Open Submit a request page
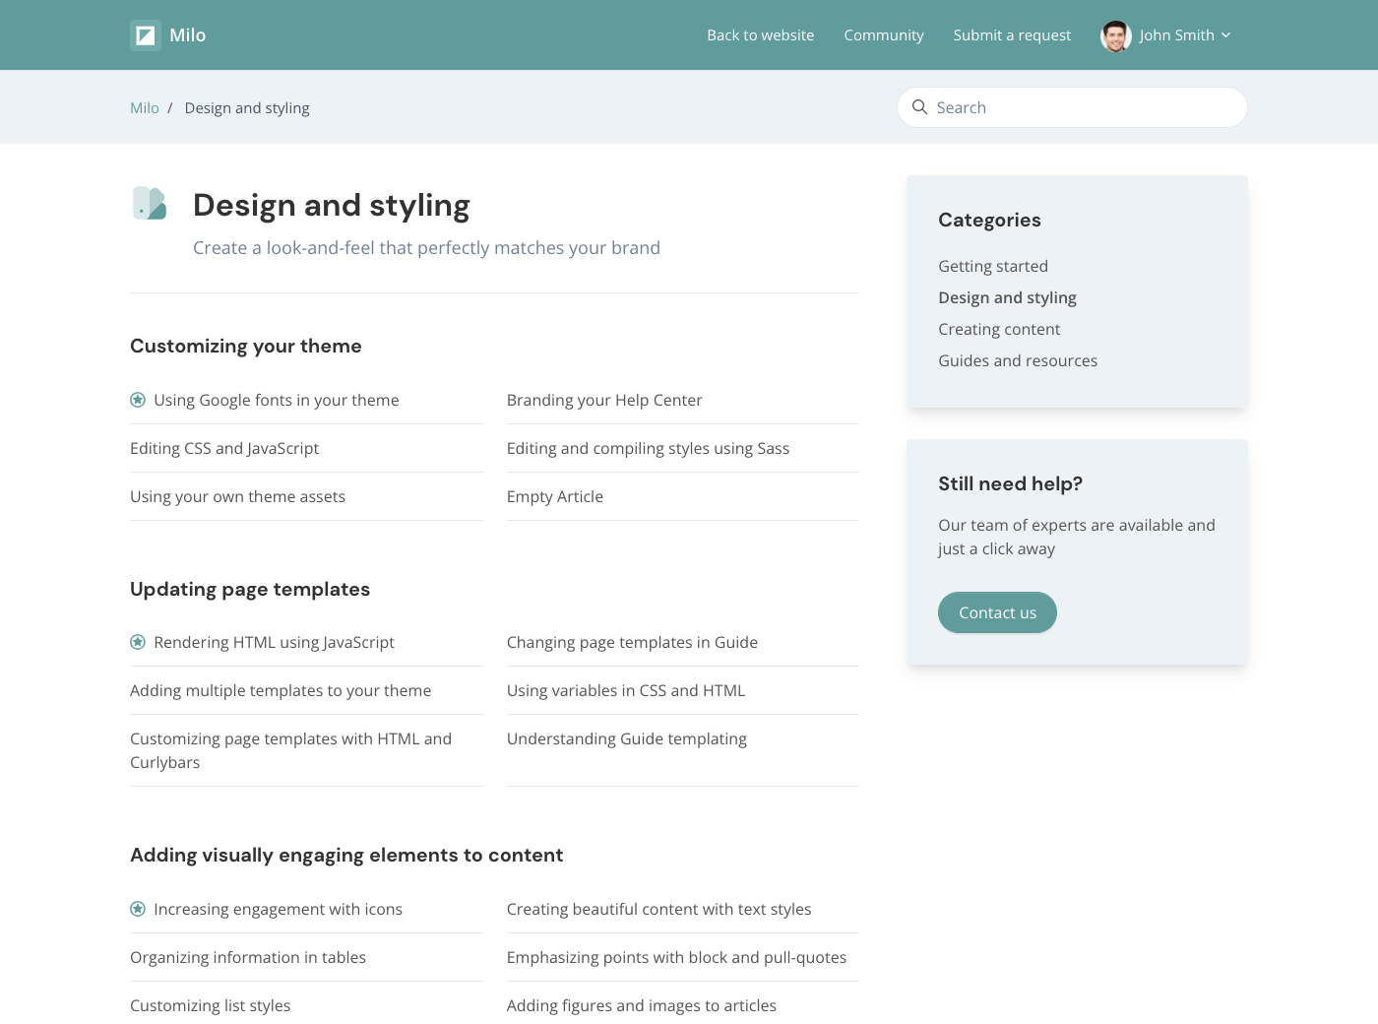The height and width of the screenshot is (1024, 1378). coord(1012,35)
